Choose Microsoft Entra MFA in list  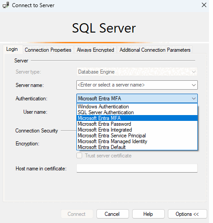[x=137, y=118]
